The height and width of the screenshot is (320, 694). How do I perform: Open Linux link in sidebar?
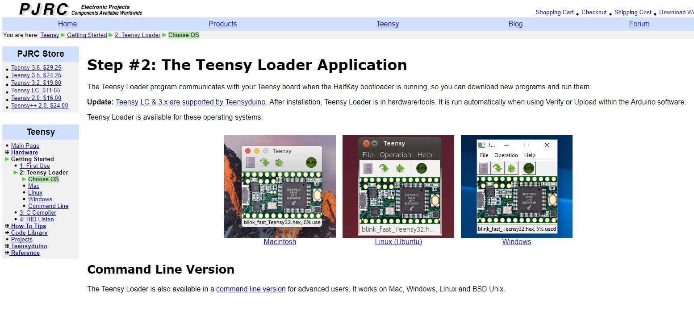pos(35,193)
